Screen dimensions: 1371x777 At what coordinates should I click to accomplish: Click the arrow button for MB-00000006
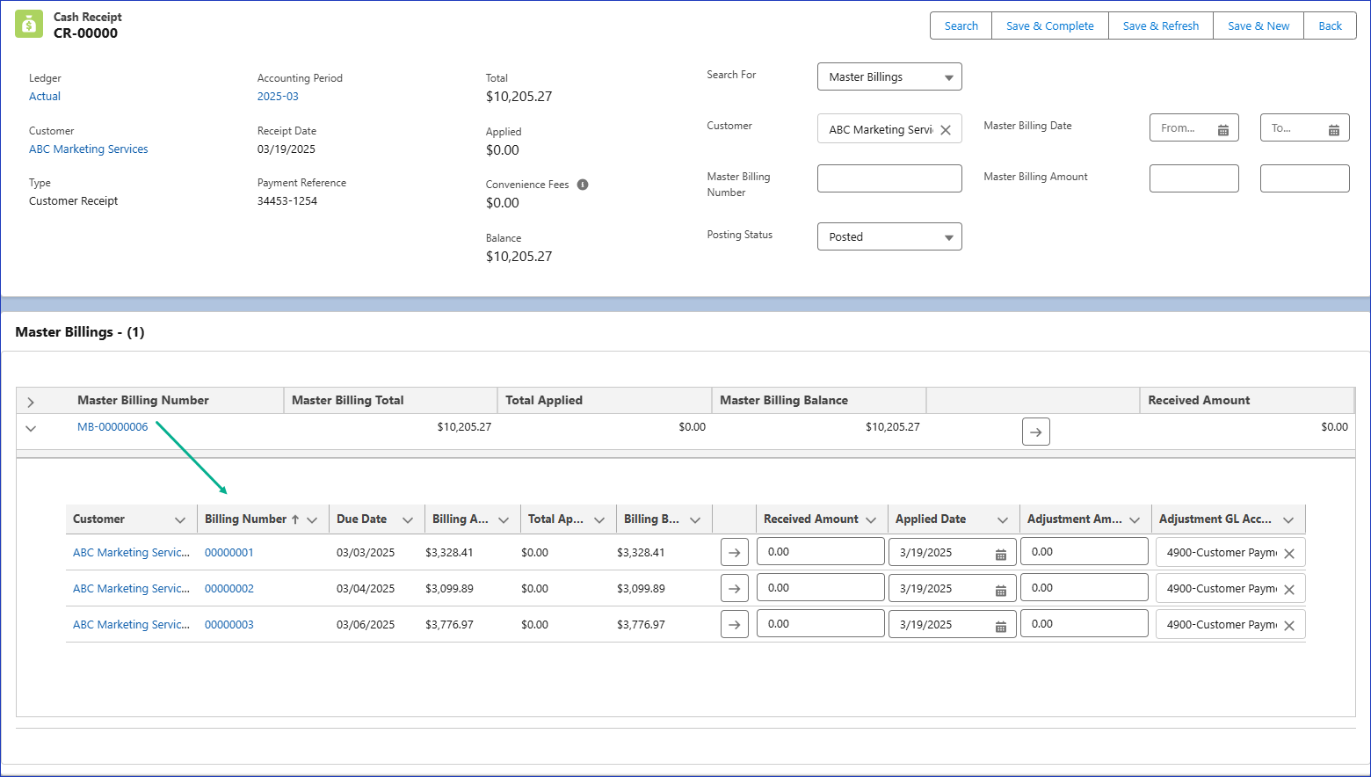coord(1035,432)
